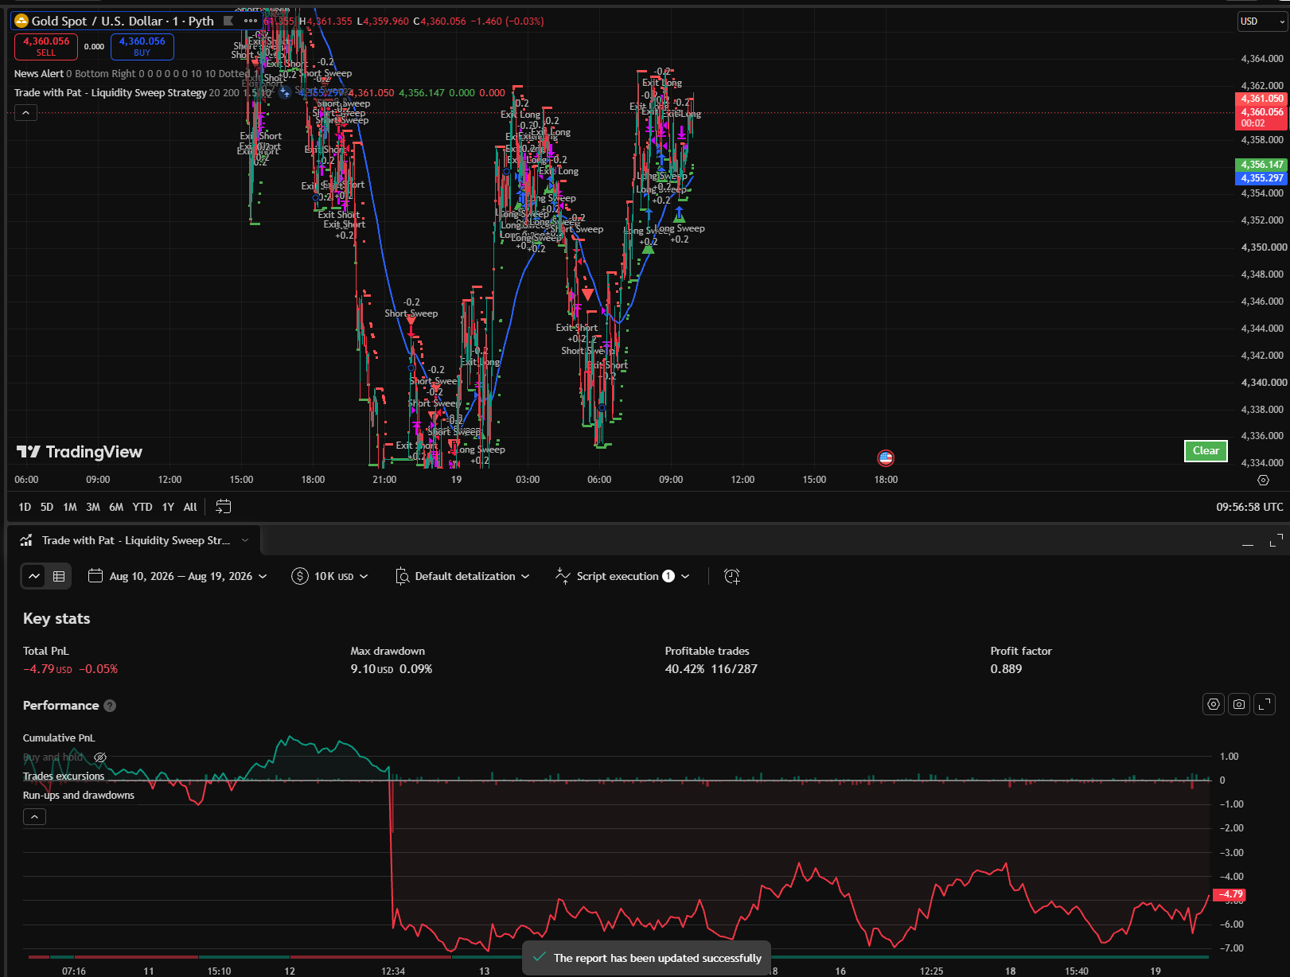Open Performance help question mark
The height and width of the screenshot is (977, 1290).
(110, 706)
